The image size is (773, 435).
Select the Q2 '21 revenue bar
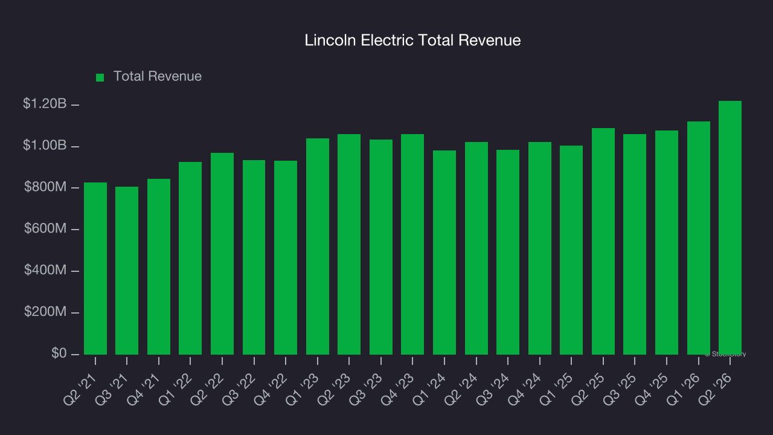[95, 268]
